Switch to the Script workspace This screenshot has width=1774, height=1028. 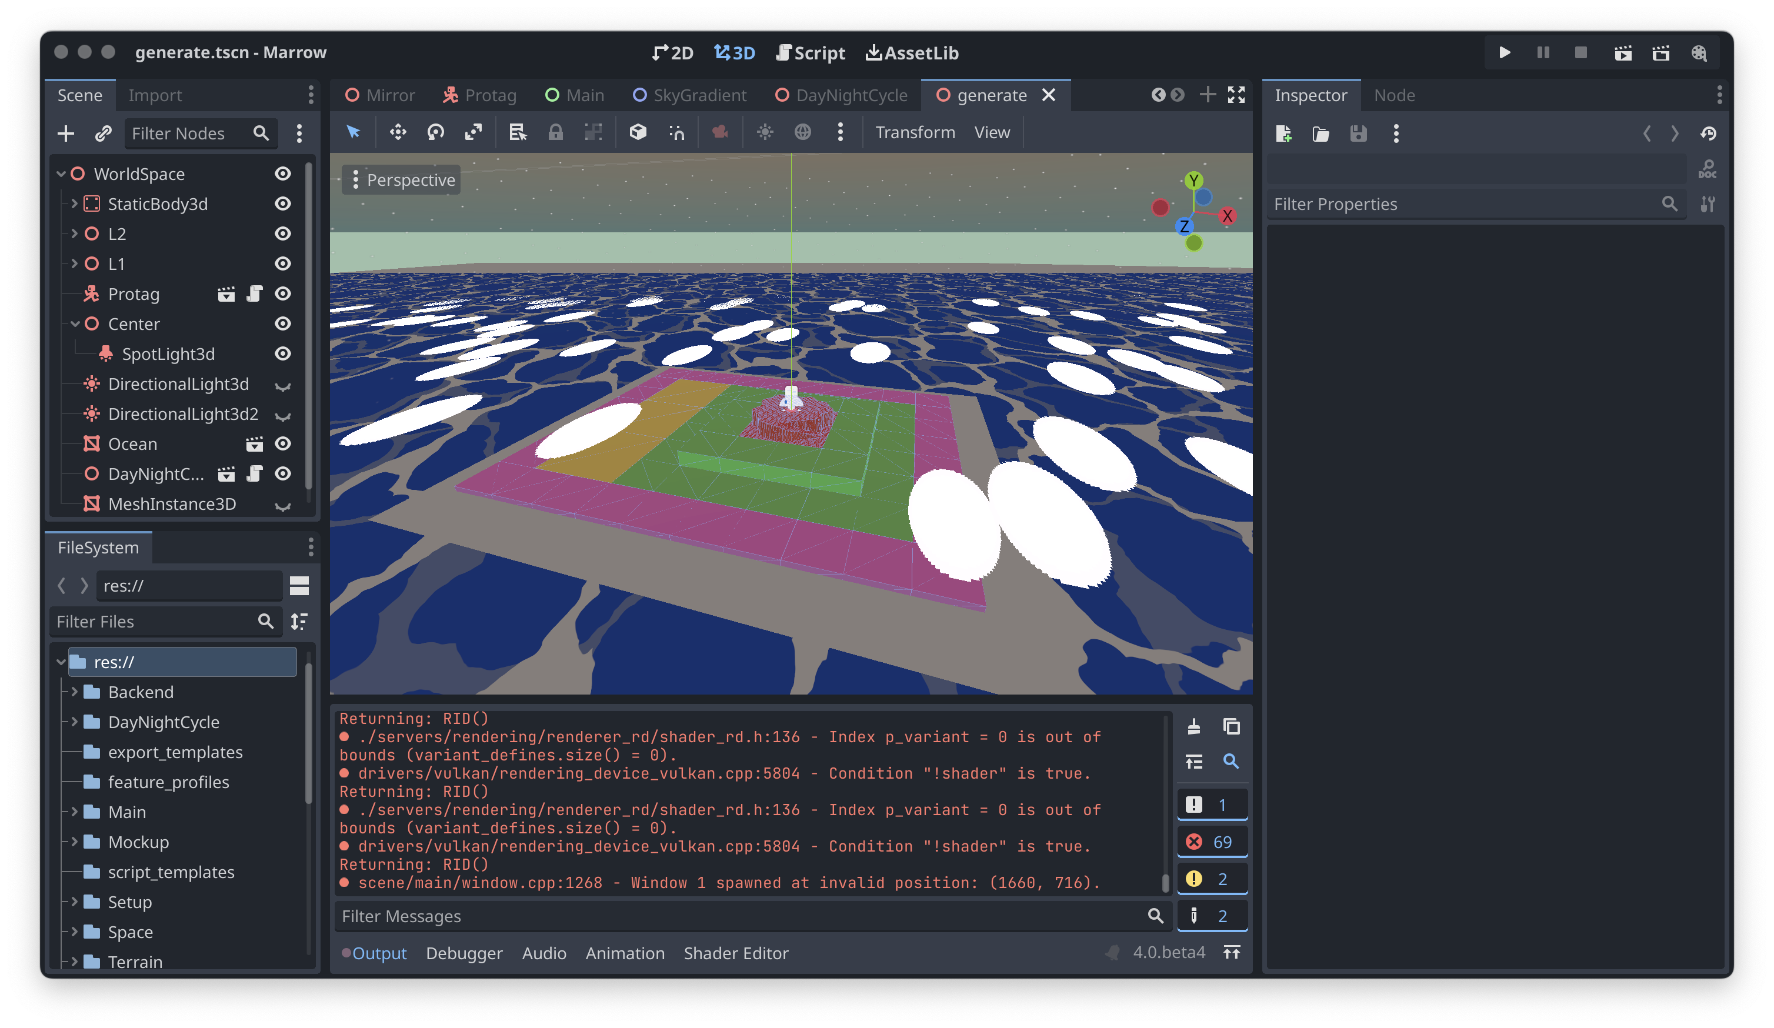[x=811, y=53]
